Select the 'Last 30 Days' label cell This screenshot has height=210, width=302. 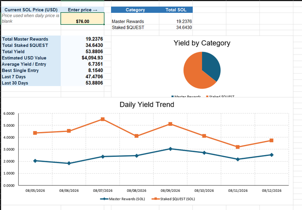pos(31,83)
